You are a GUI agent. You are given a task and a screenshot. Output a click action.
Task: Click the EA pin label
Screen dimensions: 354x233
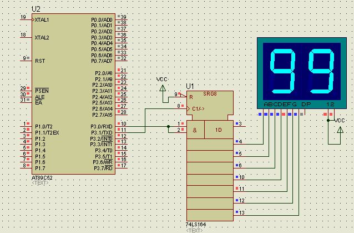coord(39,103)
